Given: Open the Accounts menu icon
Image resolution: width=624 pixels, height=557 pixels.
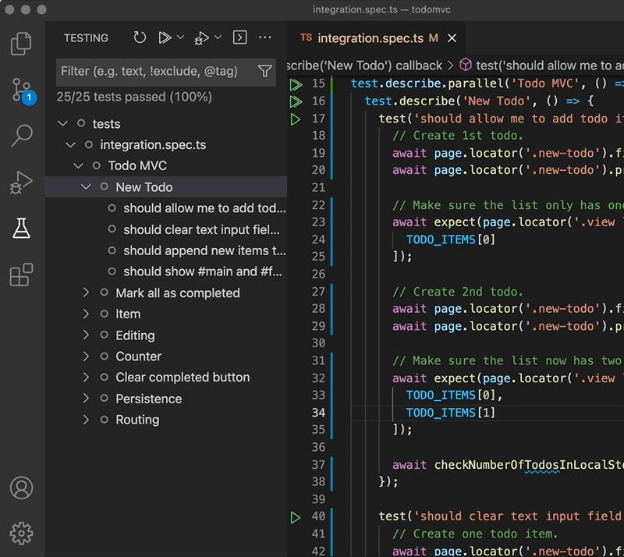Looking at the screenshot, I should (x=22, y=488).
